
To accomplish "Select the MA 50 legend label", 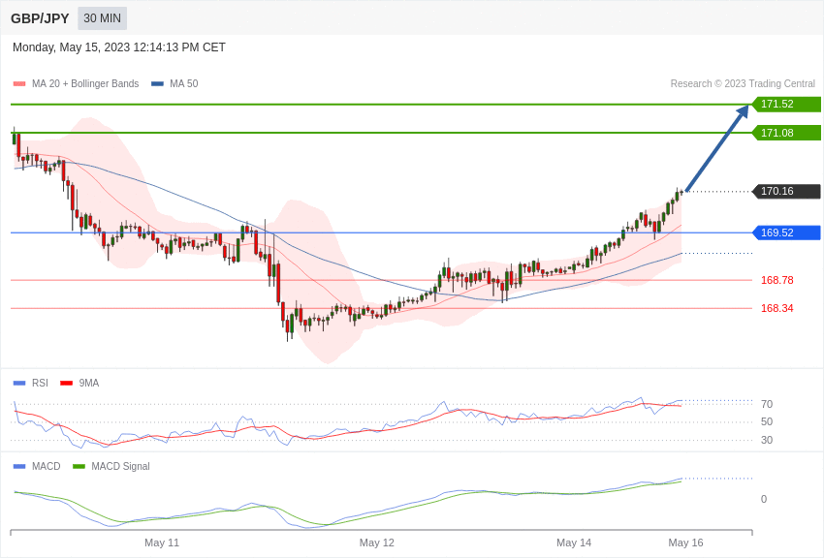I will 184,84.
